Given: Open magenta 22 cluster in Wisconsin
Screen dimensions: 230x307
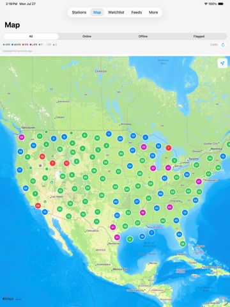Looking at the screenshot, I should 144,146.
